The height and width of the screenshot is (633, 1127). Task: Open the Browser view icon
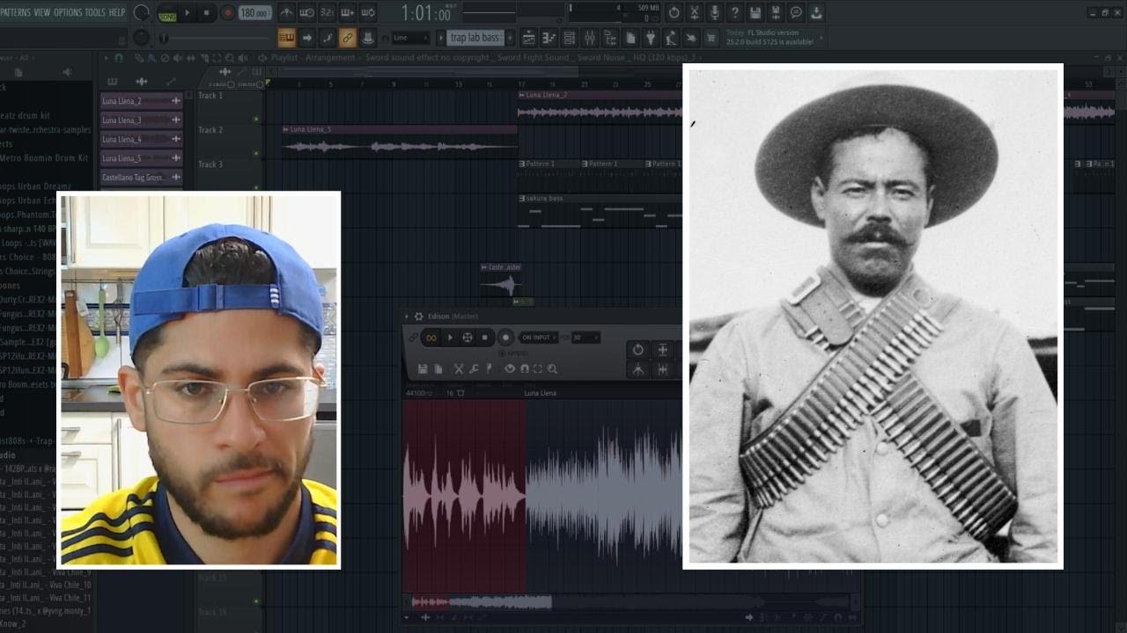609,38
